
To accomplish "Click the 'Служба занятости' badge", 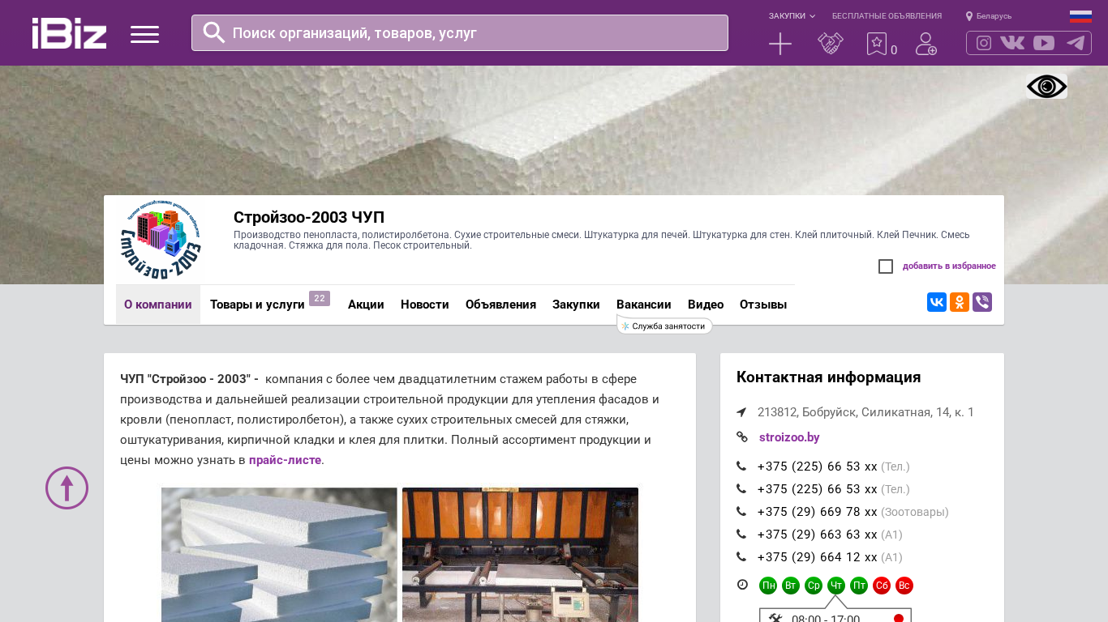I will (x=664, y=326).
